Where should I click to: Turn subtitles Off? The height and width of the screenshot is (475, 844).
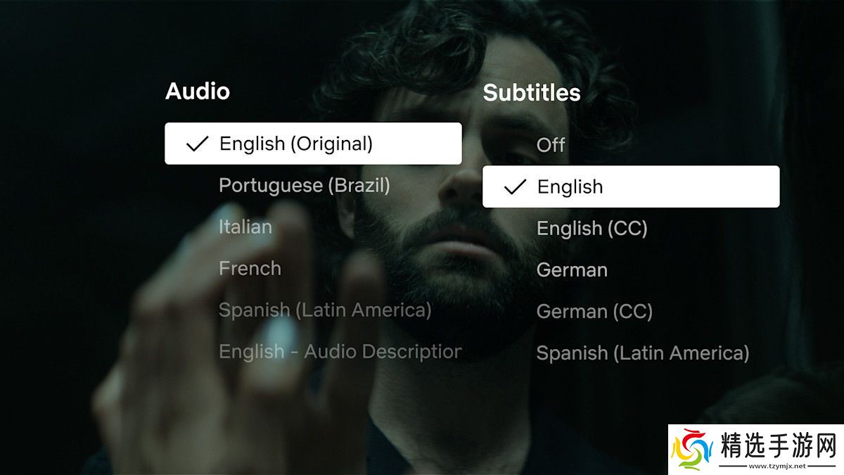coord(551,145)
